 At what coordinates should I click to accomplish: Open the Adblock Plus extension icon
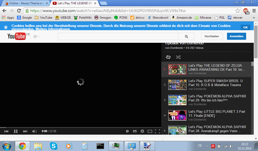point(246,11)
